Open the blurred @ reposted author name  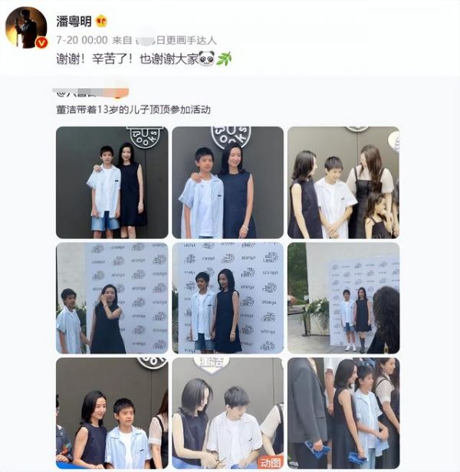tap(91, 93)
